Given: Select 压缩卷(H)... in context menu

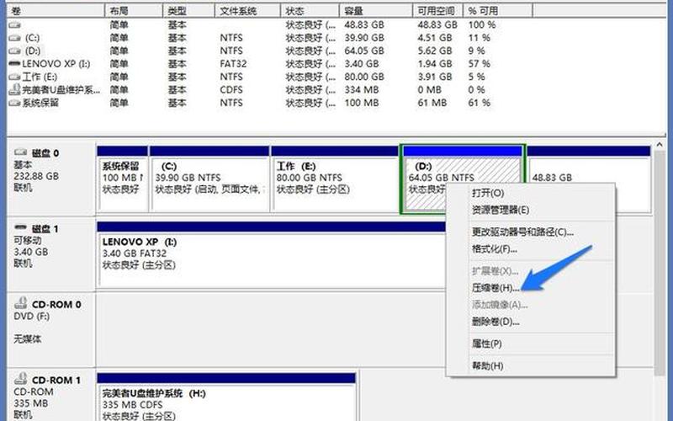Looking at the screenshot, I should click(x=495, y=288).
